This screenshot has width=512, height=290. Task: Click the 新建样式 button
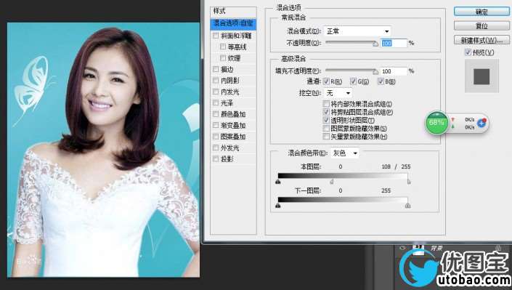(481, 40)
